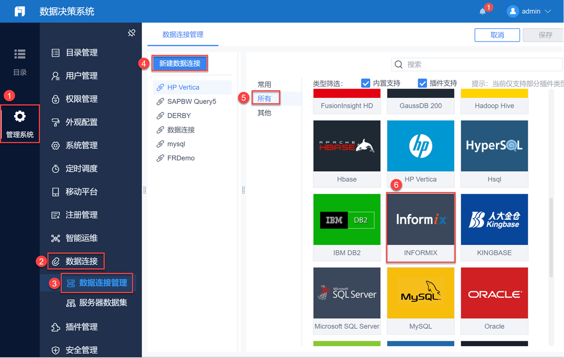
Task: Click the FineReport logo icon
Action: tap(20, 11)
